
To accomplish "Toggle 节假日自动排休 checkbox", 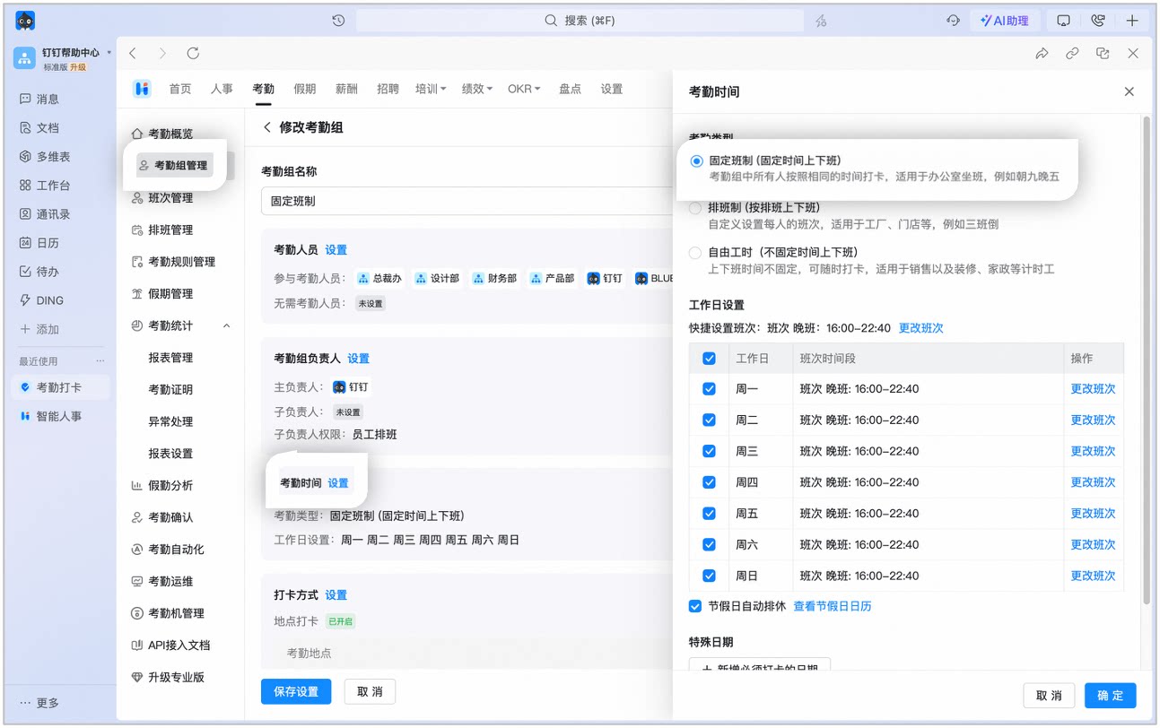I will tap(694, 606).
